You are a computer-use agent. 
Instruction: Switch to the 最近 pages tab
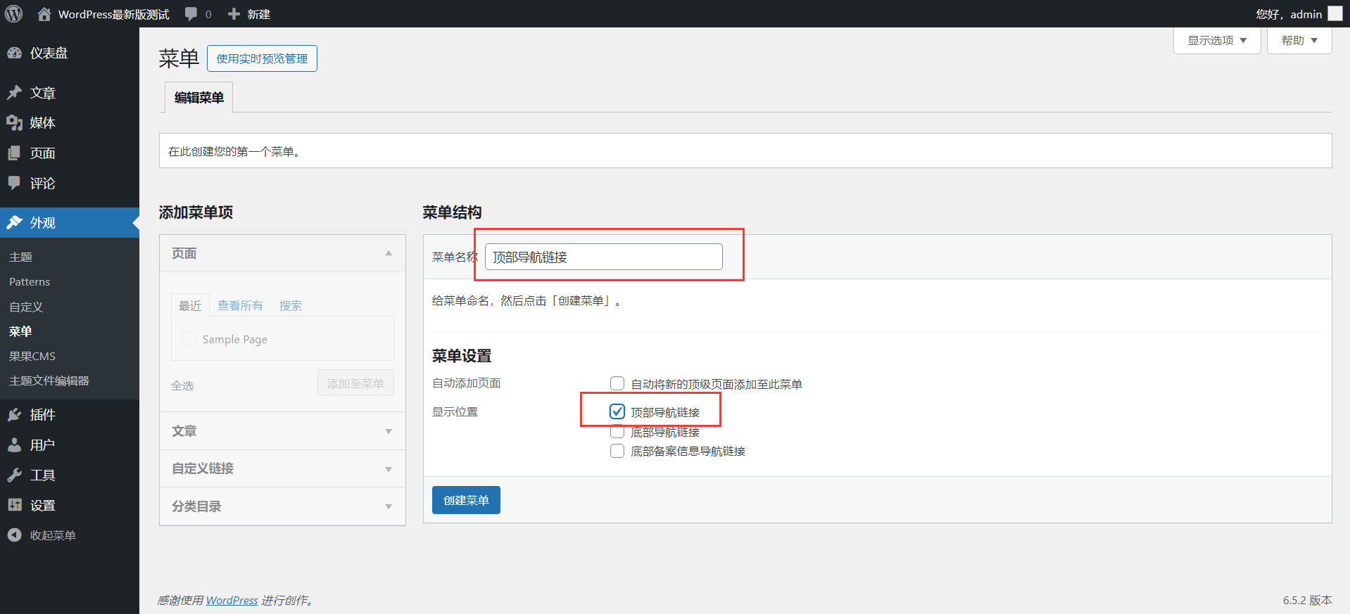(x=190, y=305)
